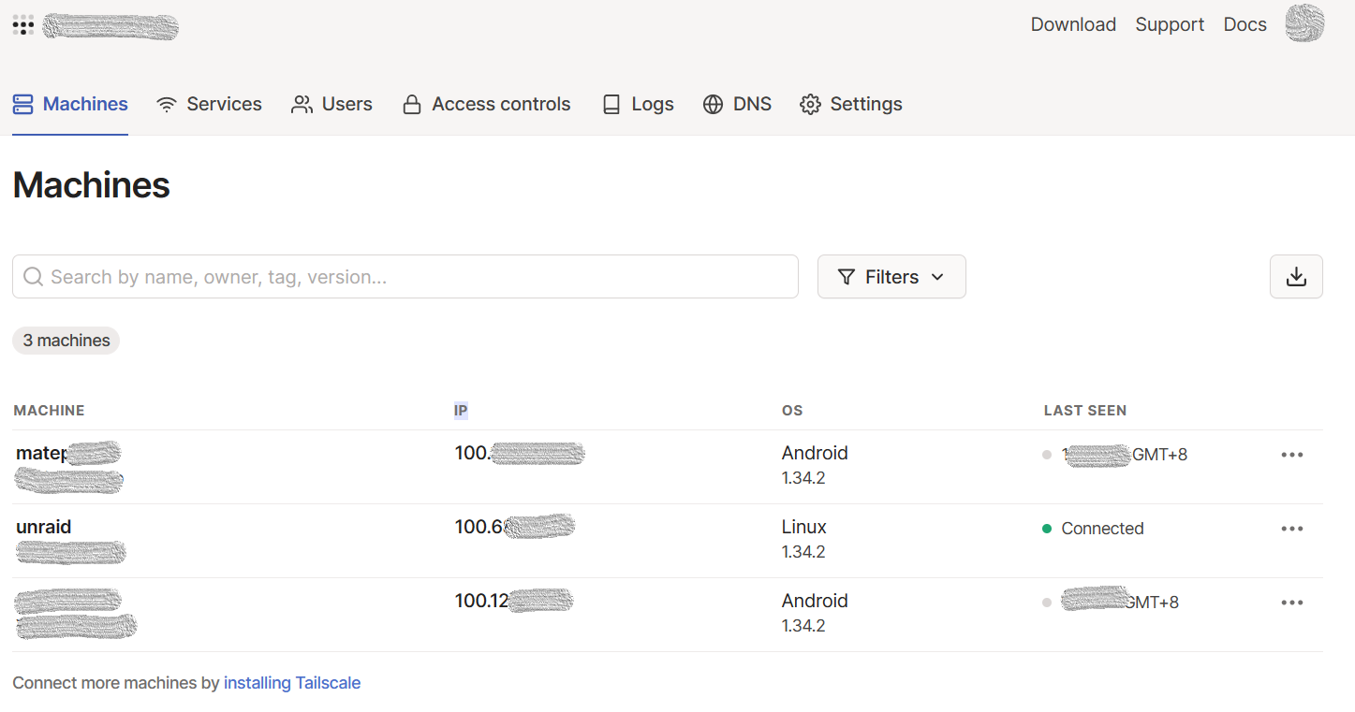
Task: Open more options for the unraid machine
Action: coord(1292,529)
